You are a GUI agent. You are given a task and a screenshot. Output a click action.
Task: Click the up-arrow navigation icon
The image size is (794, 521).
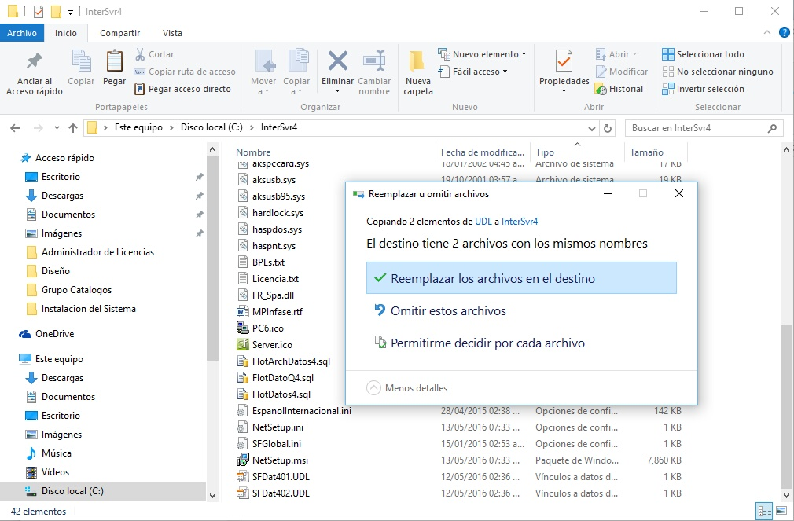point(73,128)
